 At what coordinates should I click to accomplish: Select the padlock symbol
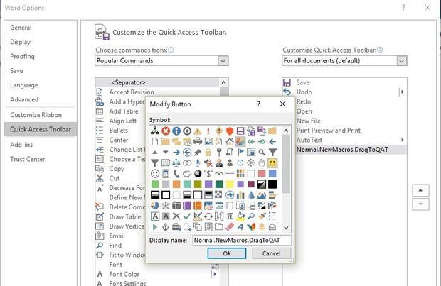click(x=208, y=152)
